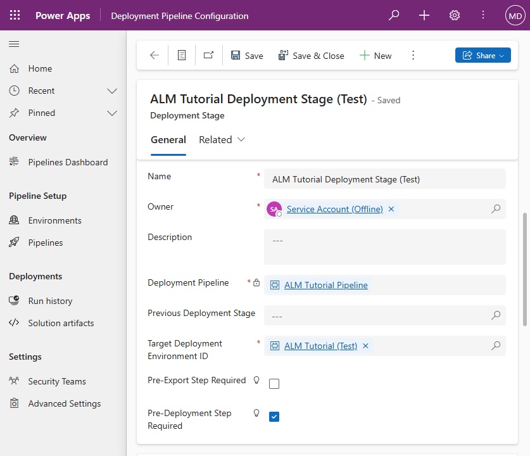Open Service Account (Offline) link

click(x=334, y=209)
